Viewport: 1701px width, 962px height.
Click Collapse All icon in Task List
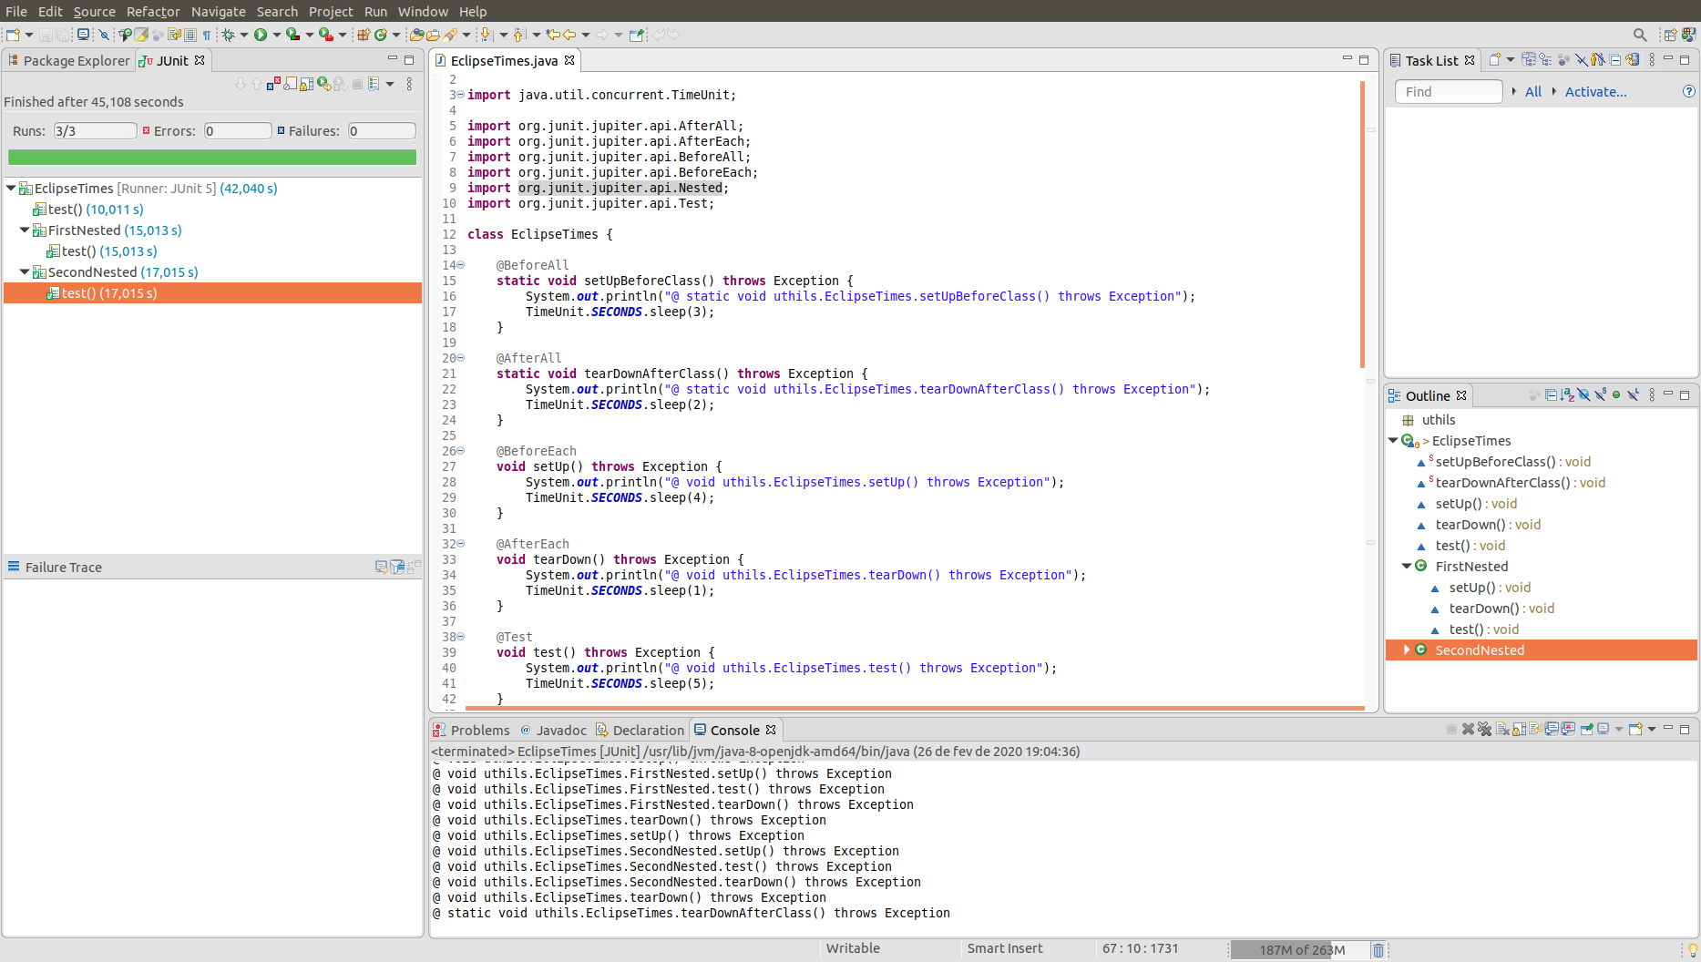(x=1615, y=60)
